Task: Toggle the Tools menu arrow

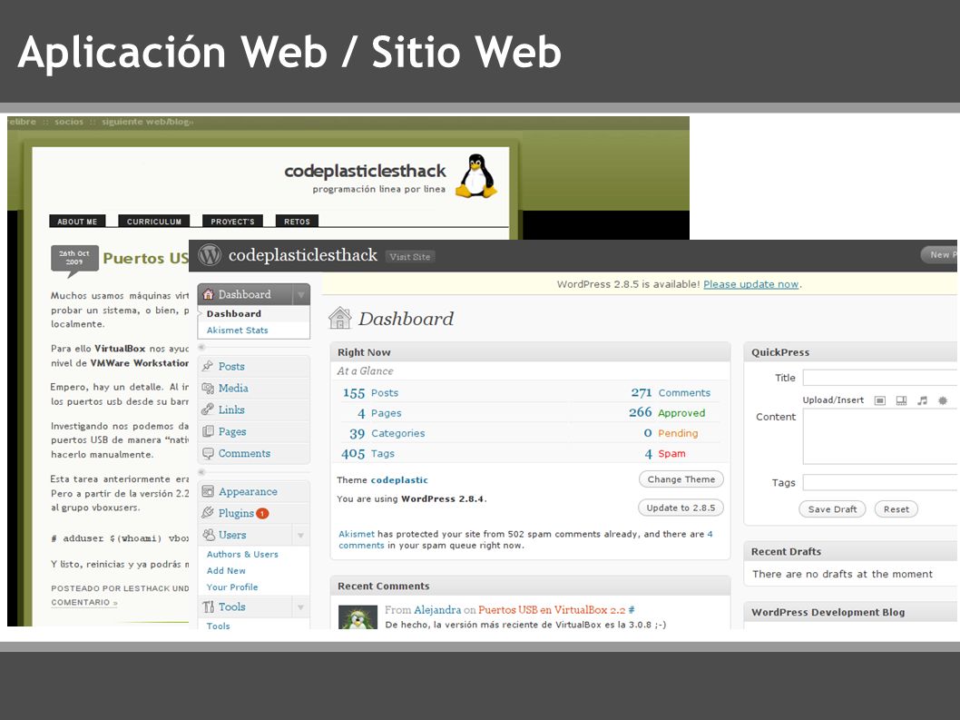Action: (300, 607)
